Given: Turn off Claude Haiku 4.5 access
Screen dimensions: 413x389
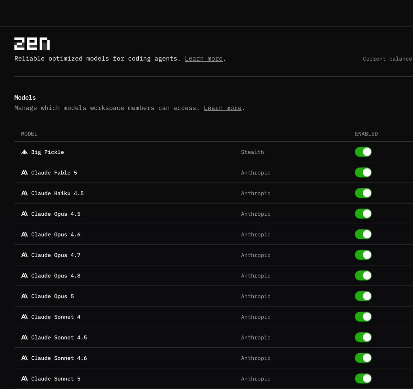Looking at the screenshot, I should pyautogui.click(x=363, y=193).
